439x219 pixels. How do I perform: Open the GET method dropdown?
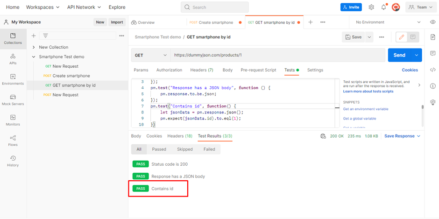151,55
